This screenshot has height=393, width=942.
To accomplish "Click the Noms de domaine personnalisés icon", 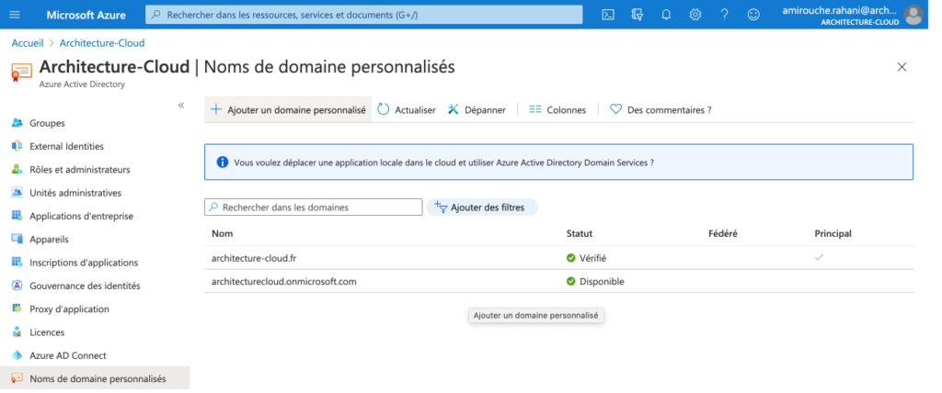I will click(x=17, y=378).
